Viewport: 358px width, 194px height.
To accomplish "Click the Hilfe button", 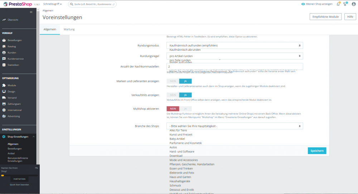I will [x=350, y=17].
